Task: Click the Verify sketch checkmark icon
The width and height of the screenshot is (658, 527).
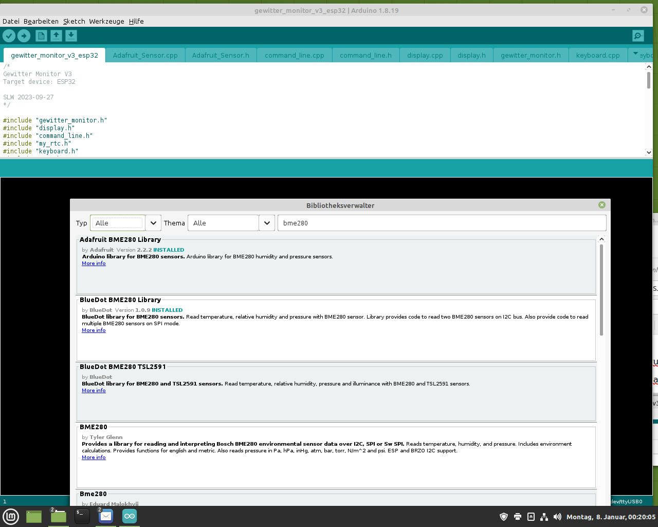Action: tap(9, 36)
